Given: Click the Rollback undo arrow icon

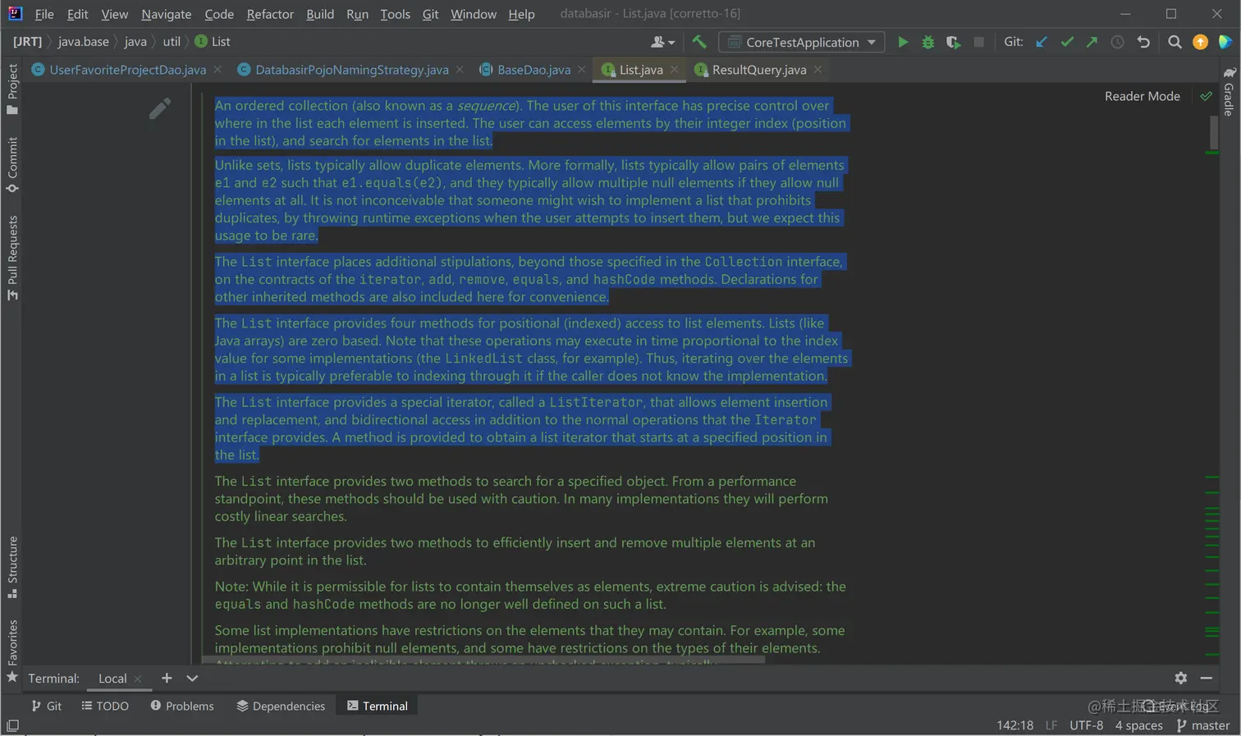Looking at the screenshot, I should tap(1143, 42).
